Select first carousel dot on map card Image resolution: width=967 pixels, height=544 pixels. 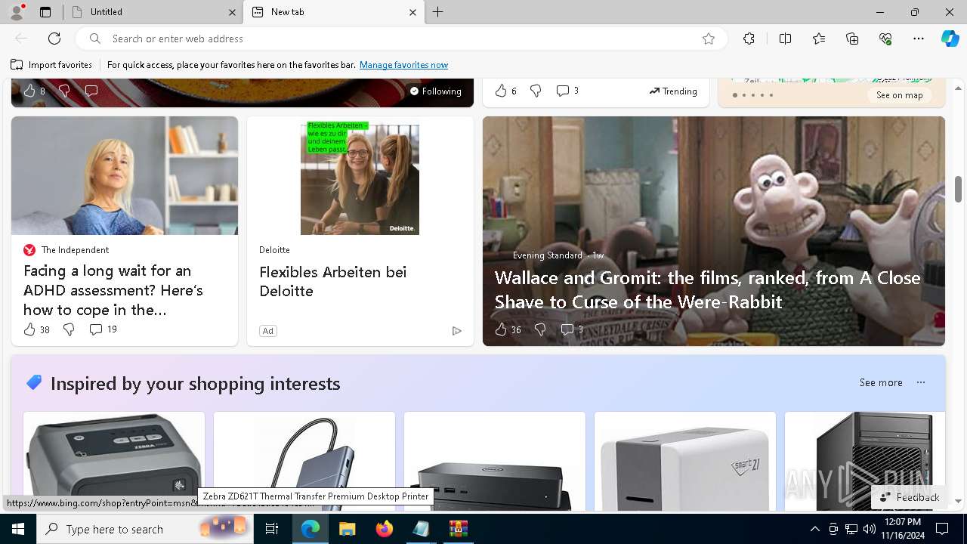click(734, 95)
